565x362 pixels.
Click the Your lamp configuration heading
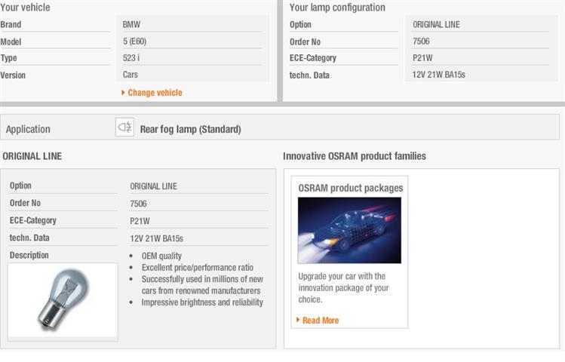pos(337,8)
